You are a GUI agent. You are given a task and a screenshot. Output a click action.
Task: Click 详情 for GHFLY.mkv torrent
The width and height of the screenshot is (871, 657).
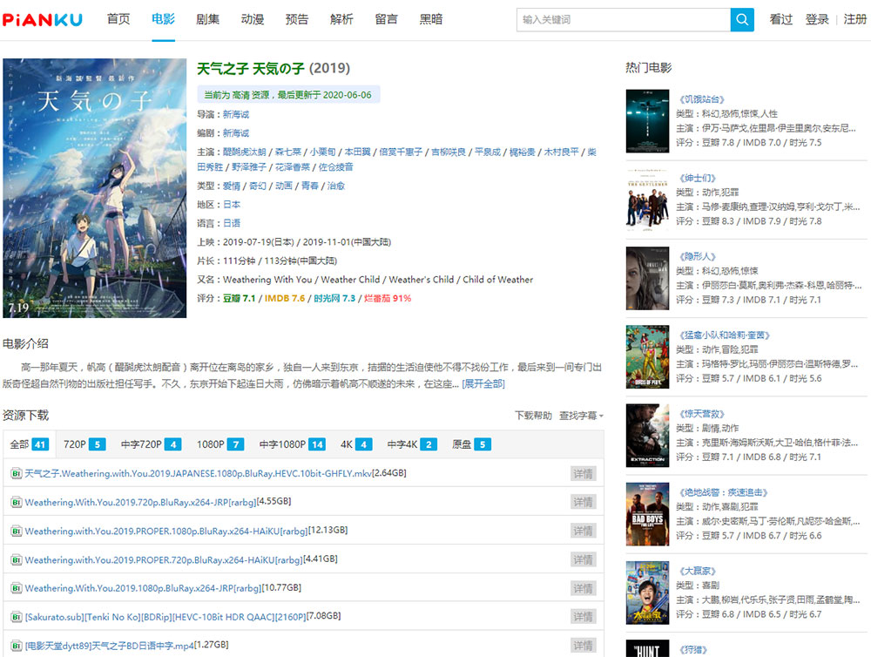point(584,473)
